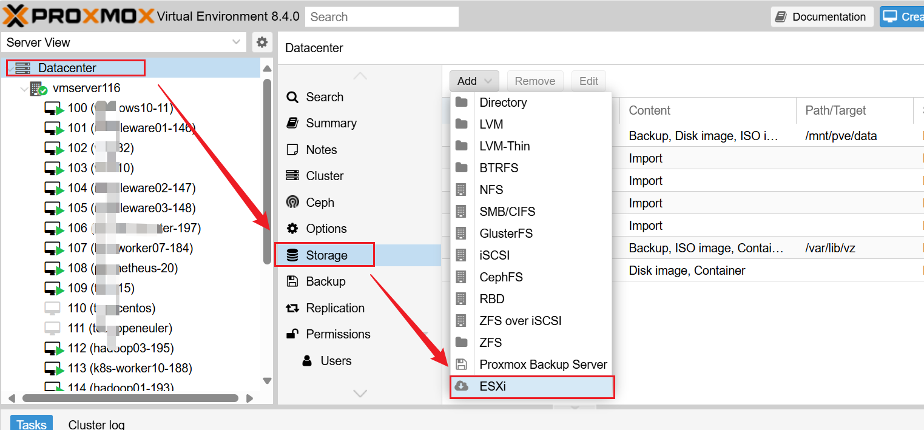The image size is (924, 430).
Task: Click the Cluster servers icon
Action: coord(292,176)
